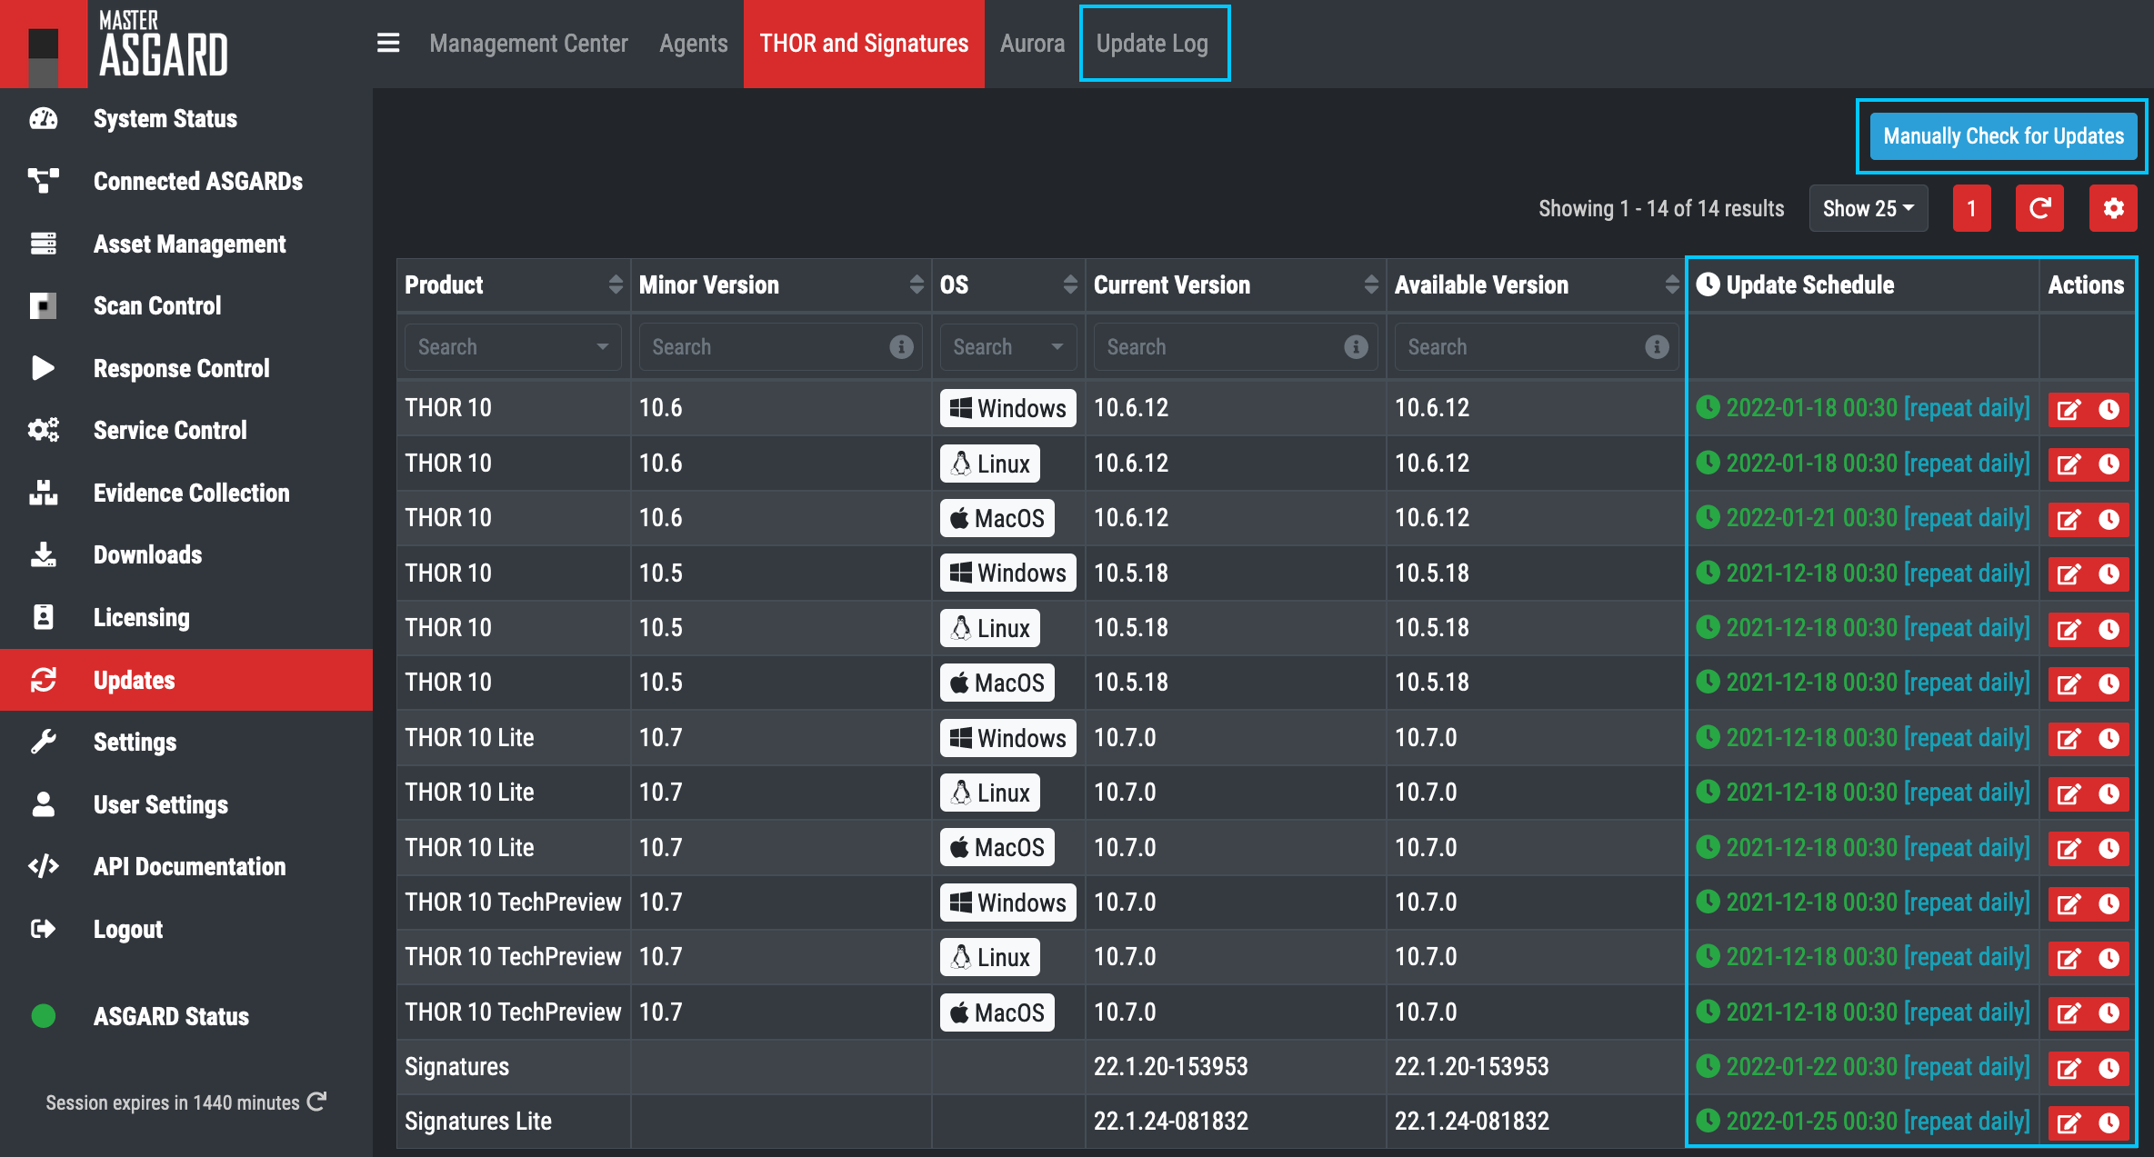The image size is (2154, 1157).
Task: Sort table by Product column
Action: (616, 284)
